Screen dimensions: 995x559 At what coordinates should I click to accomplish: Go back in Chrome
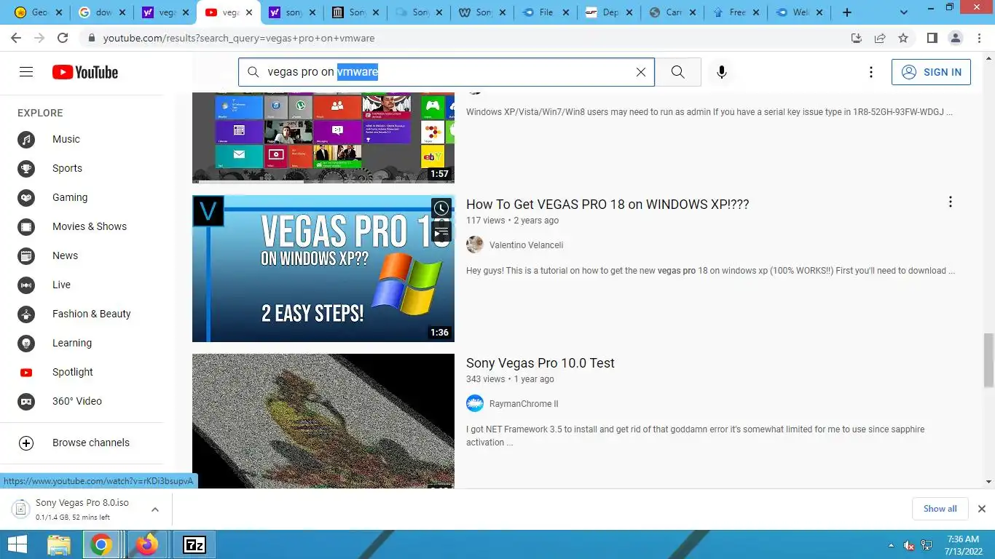click(16, 38)
